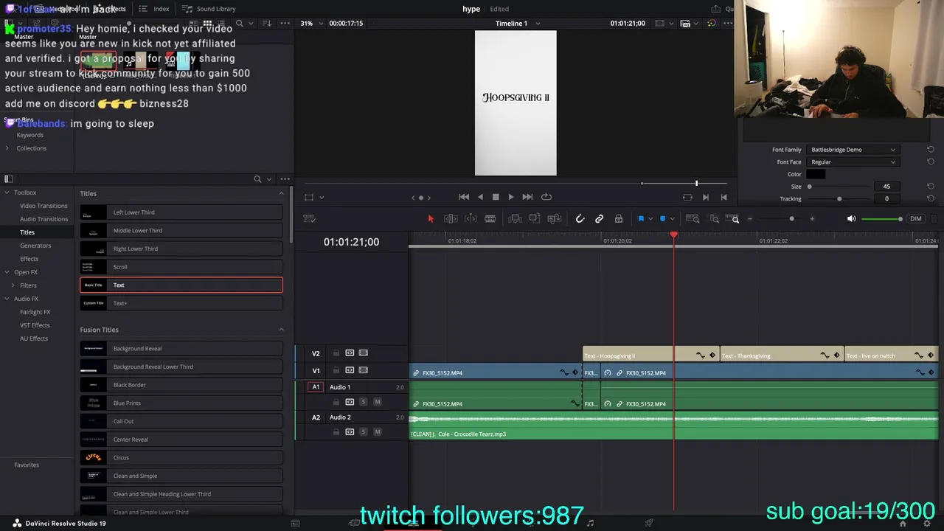
Task: Select the Scroll title preset
Action: 181,267
